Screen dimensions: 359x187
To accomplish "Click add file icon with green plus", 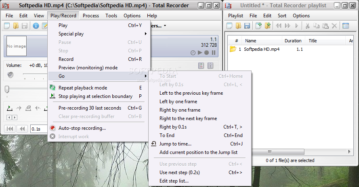I will point(258,26).
